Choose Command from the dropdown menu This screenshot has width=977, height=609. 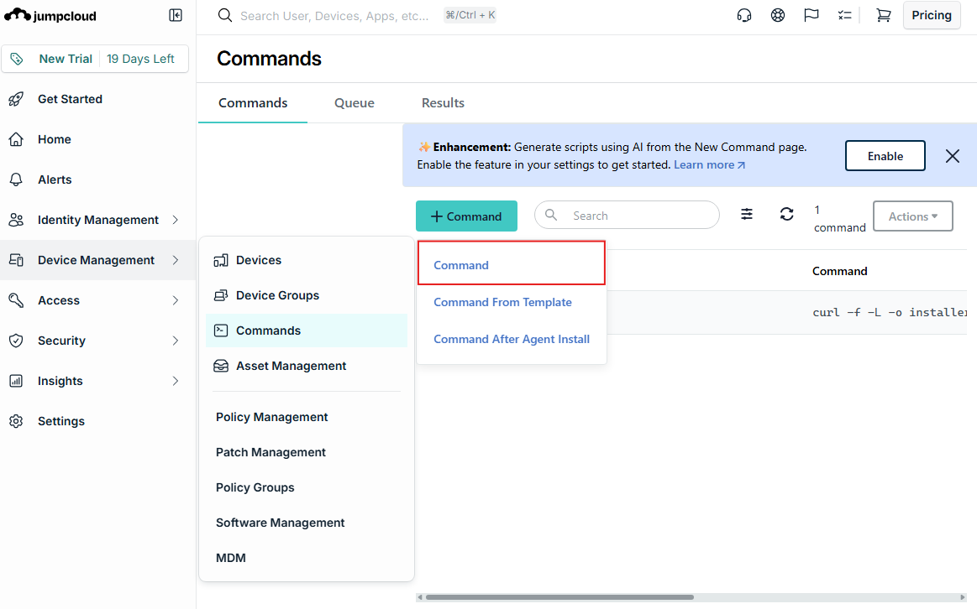(511, 263)
